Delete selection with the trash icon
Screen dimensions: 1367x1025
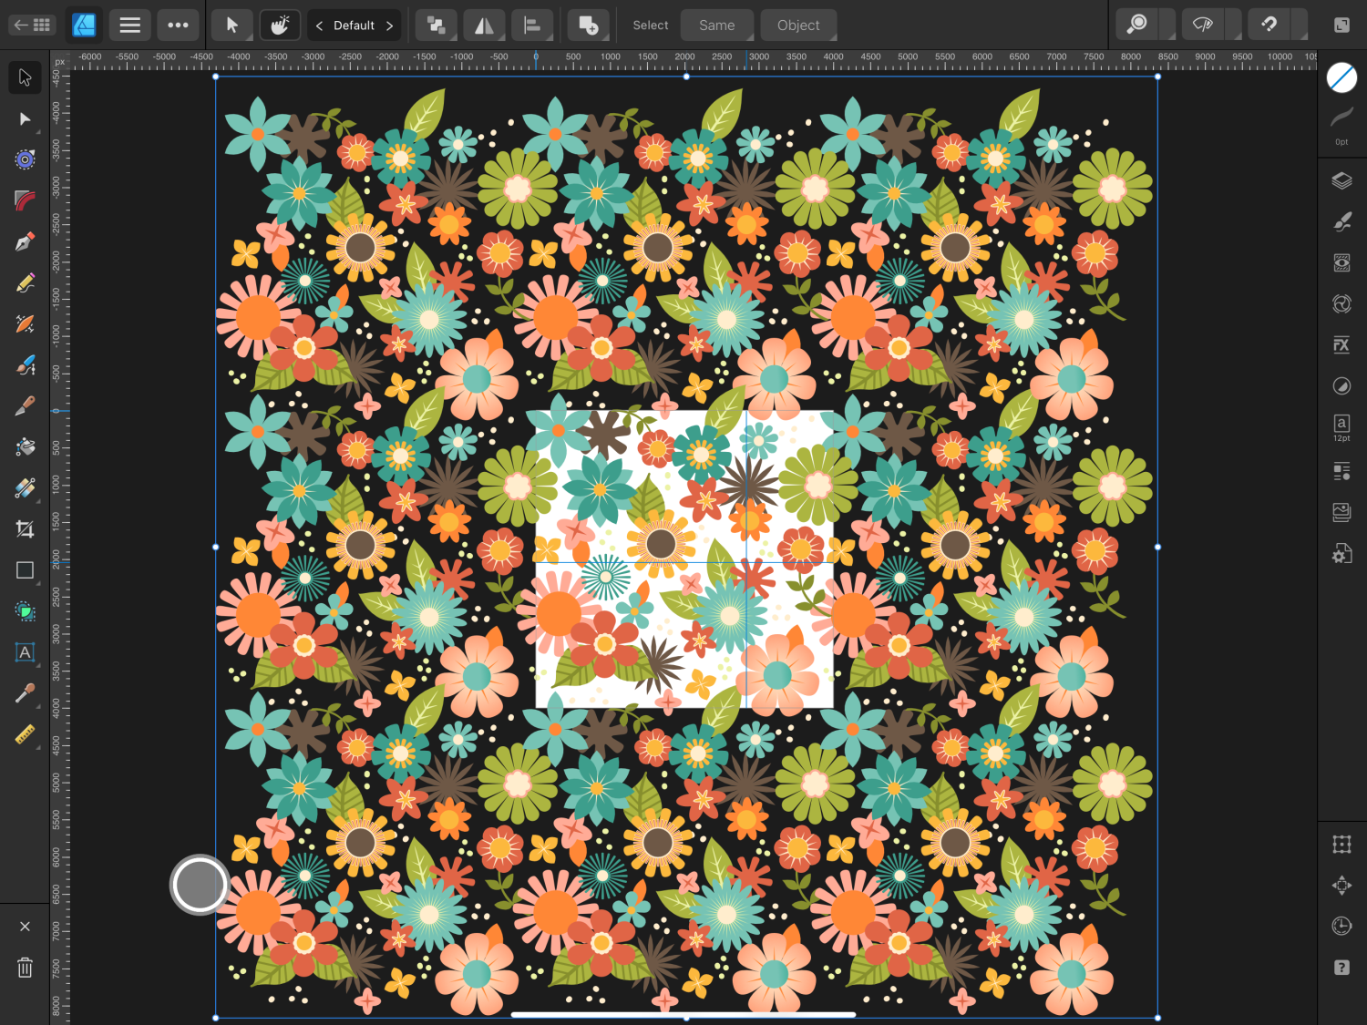25,968
